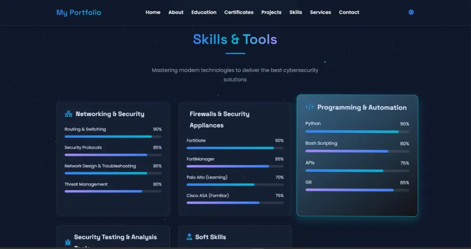The width and height of the screenshot is (471, 249).
Task: Click the FortiGate label
Action: click(196, 140)
